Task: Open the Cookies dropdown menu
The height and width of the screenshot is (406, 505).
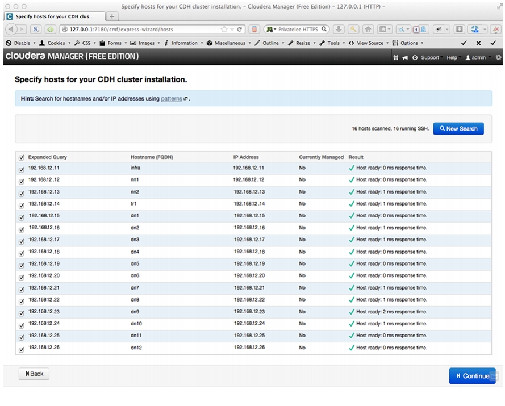Action: tap(55, 43)
